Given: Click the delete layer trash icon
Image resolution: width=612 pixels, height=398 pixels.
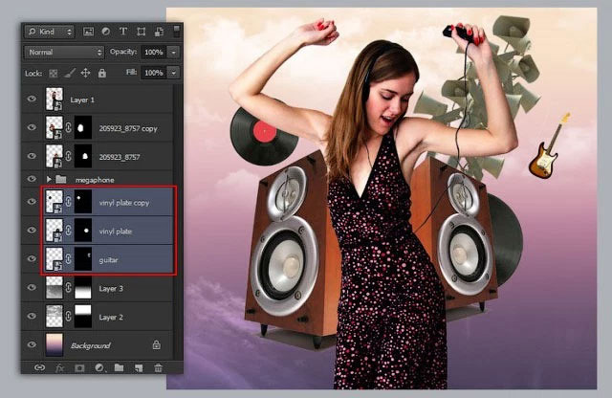Looking at the screenshot, I should tap(158, 367).
